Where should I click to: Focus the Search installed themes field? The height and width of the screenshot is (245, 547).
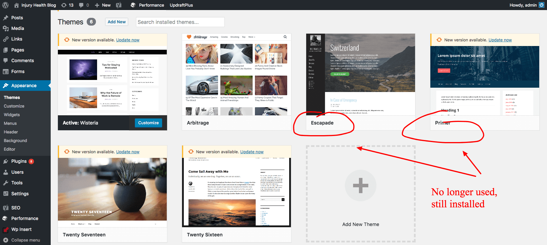click(180, 22)
